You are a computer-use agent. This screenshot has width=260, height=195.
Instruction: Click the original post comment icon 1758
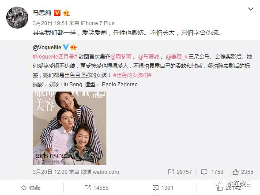click(212, 172)
